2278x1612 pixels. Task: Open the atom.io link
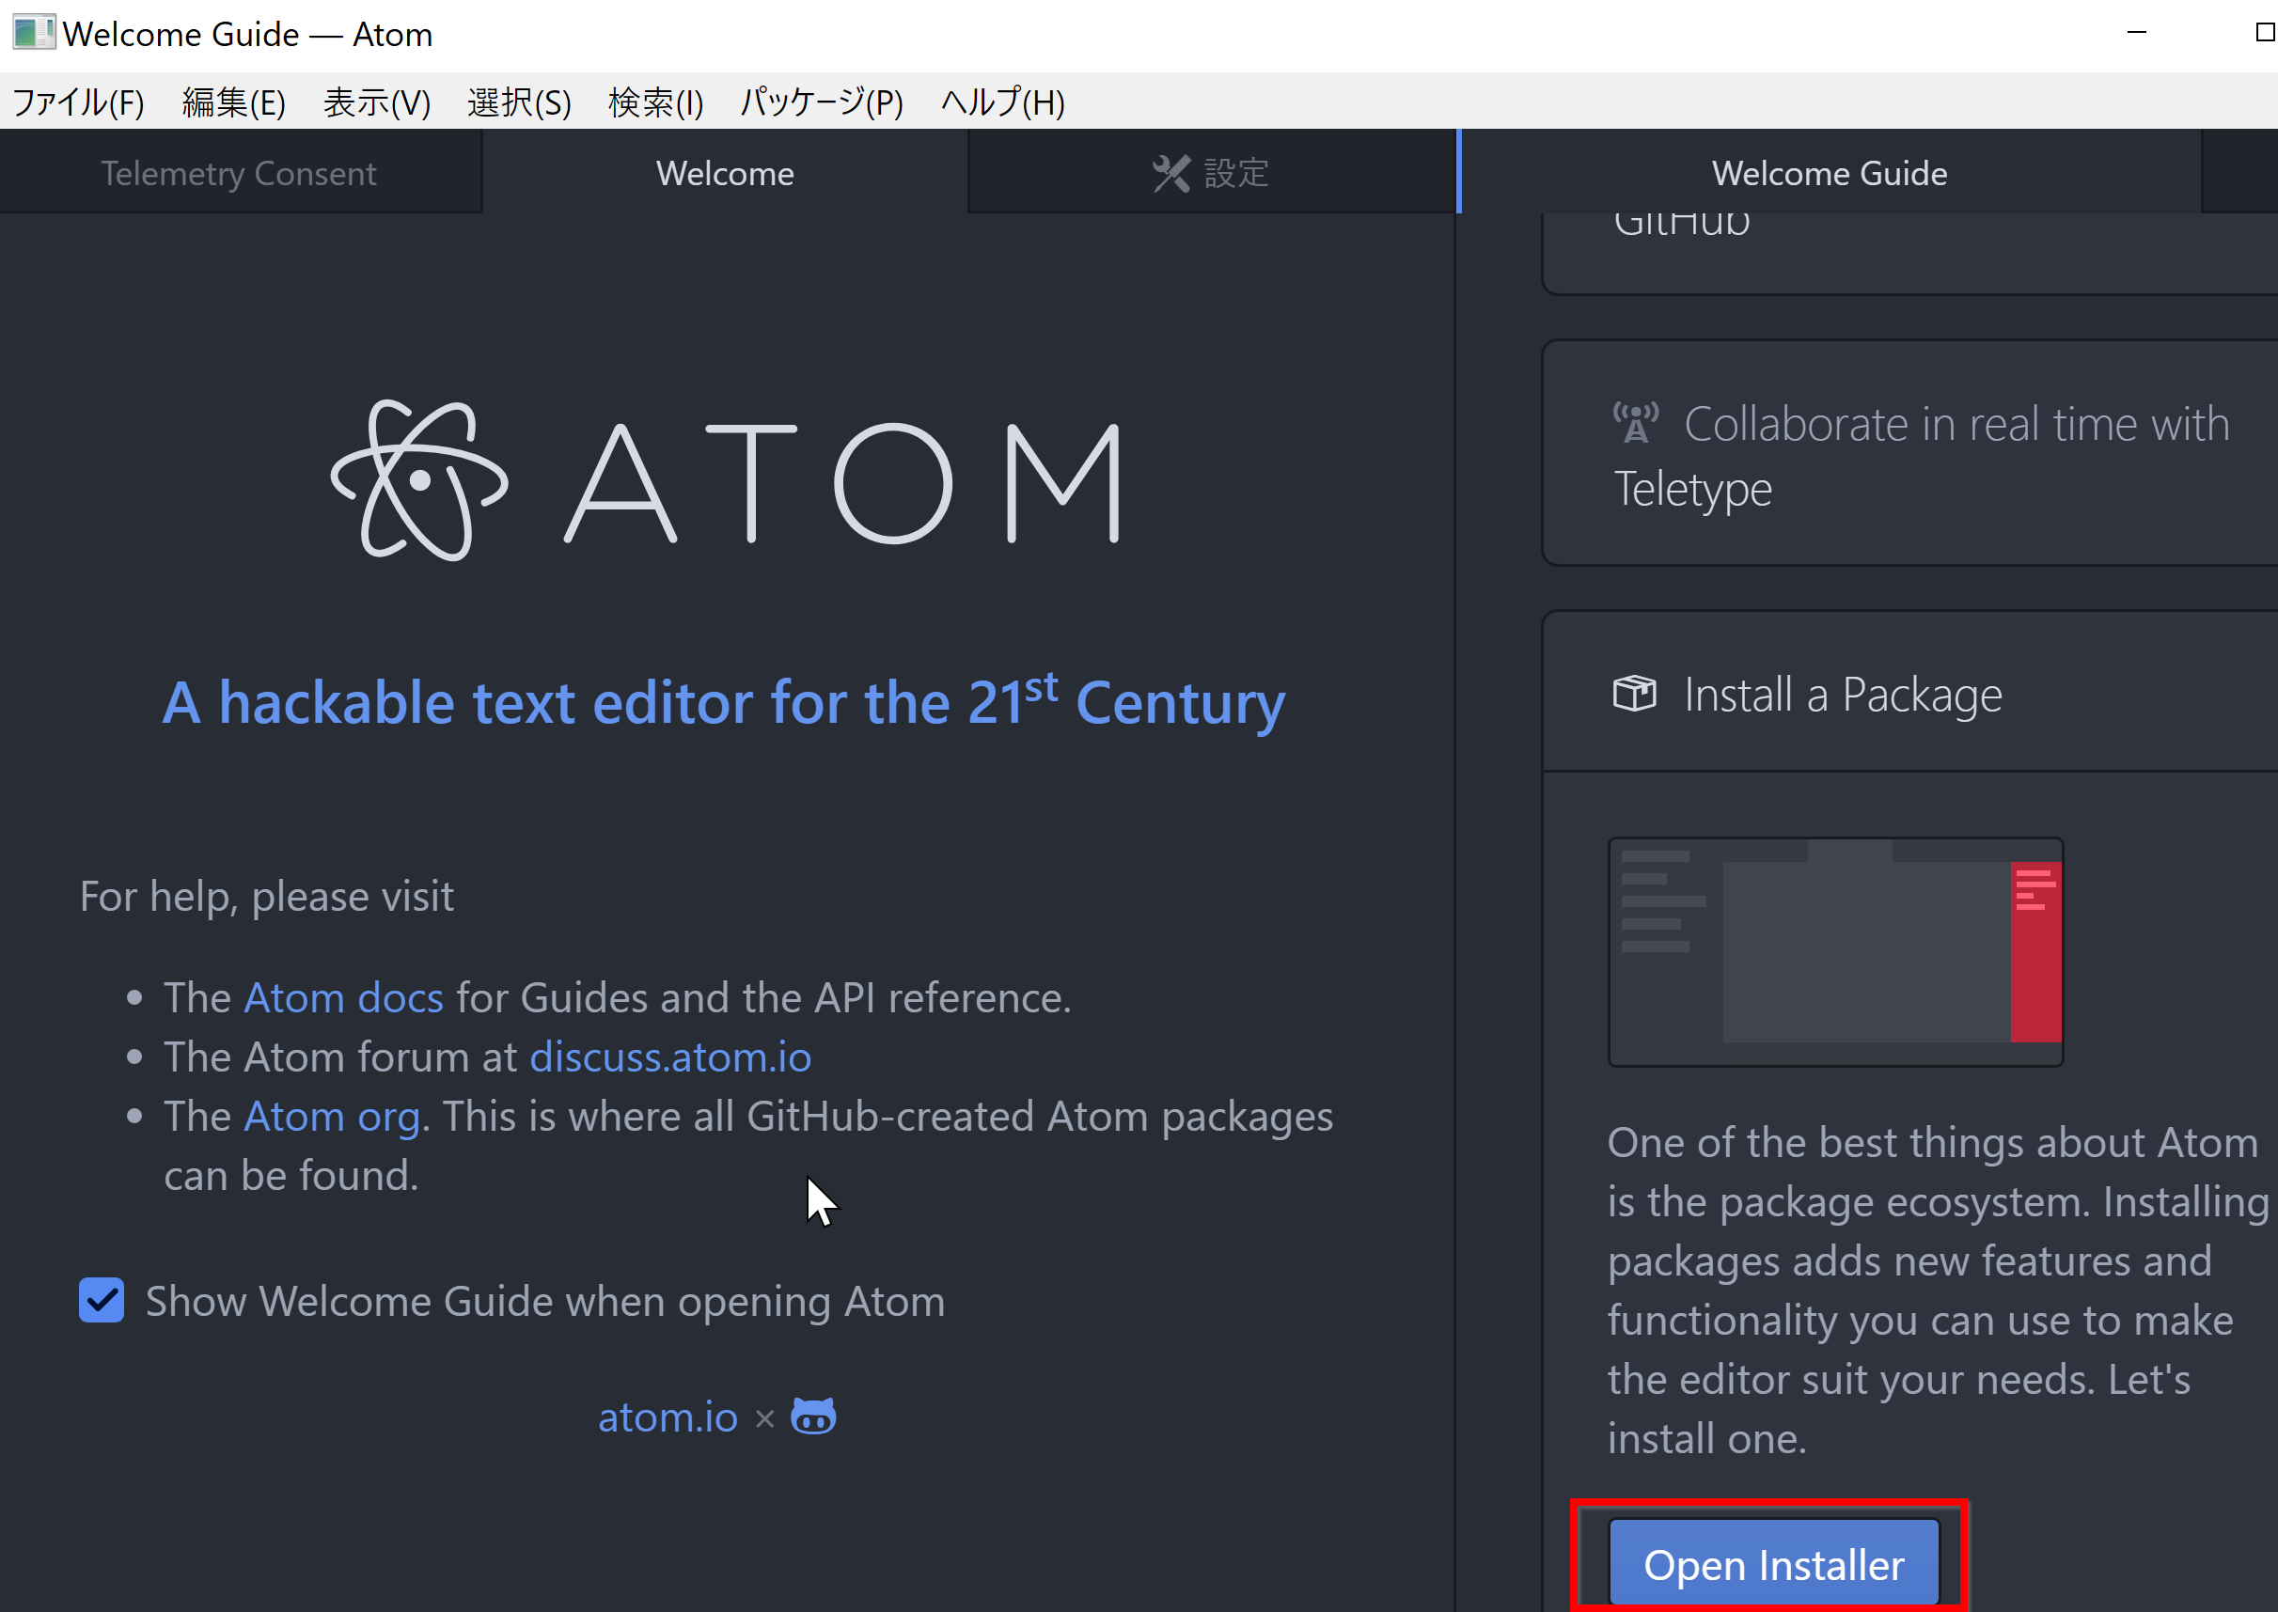(667, 1416)
